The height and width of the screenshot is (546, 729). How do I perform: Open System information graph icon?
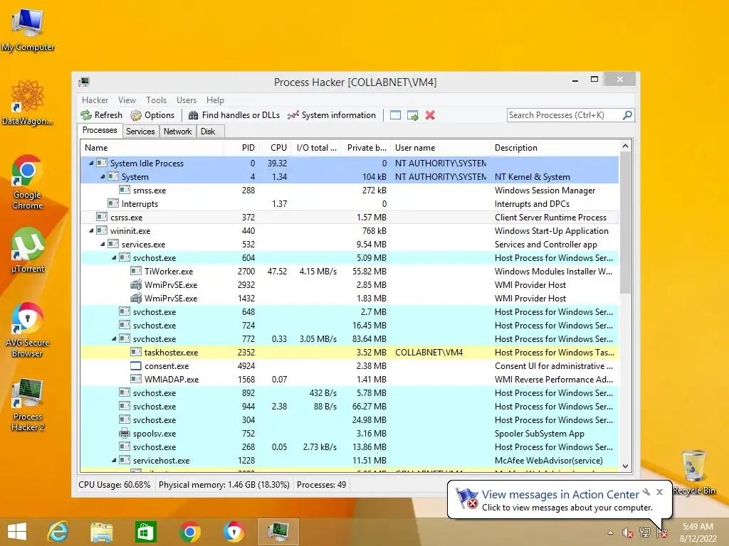(293, 115)
